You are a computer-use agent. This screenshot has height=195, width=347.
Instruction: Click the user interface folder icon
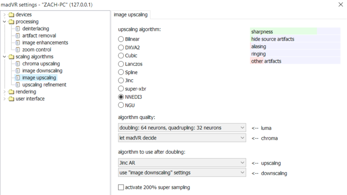[11, 99]
